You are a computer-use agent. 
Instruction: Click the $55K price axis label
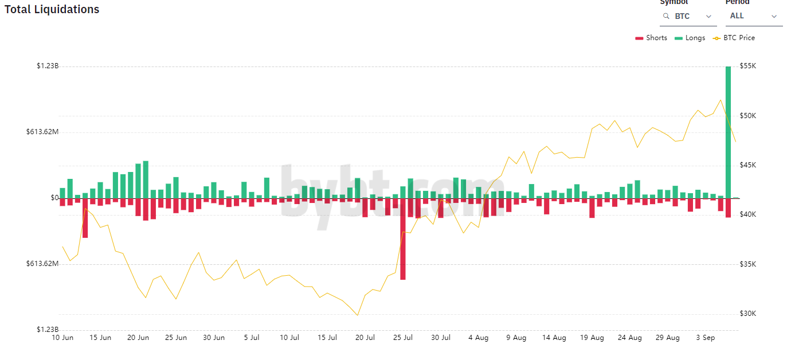point(748,67)
